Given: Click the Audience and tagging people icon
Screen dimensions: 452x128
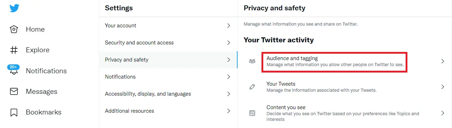Looking at the screenshot, I should click(x=252, y=61).
